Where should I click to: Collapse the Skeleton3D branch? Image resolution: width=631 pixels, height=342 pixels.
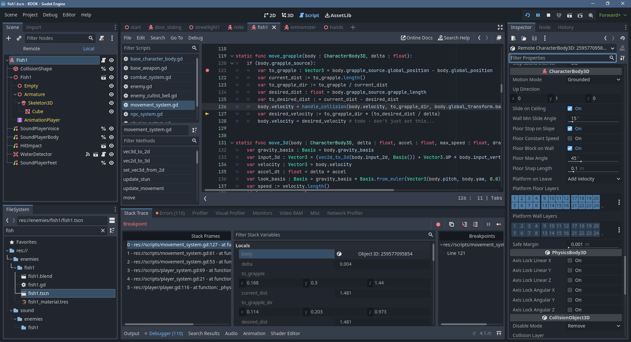pyautogui.click(x=19, y=103)
